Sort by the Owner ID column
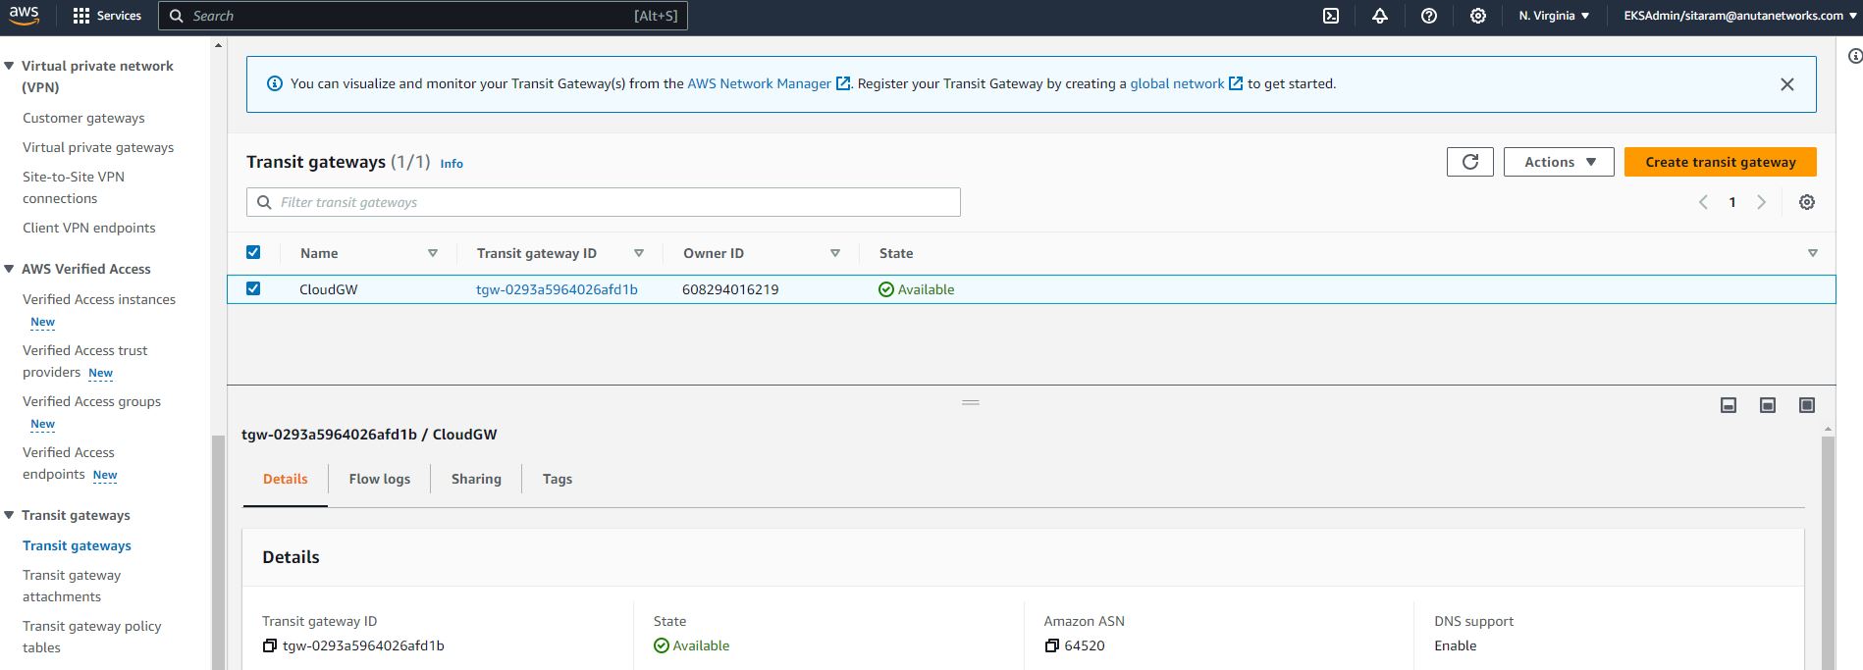Viewport: 1863px width, 670px height. click(x=835, y=253)
